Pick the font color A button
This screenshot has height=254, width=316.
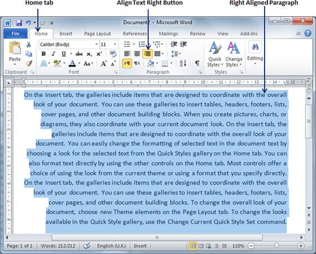[x=72, y=64]
